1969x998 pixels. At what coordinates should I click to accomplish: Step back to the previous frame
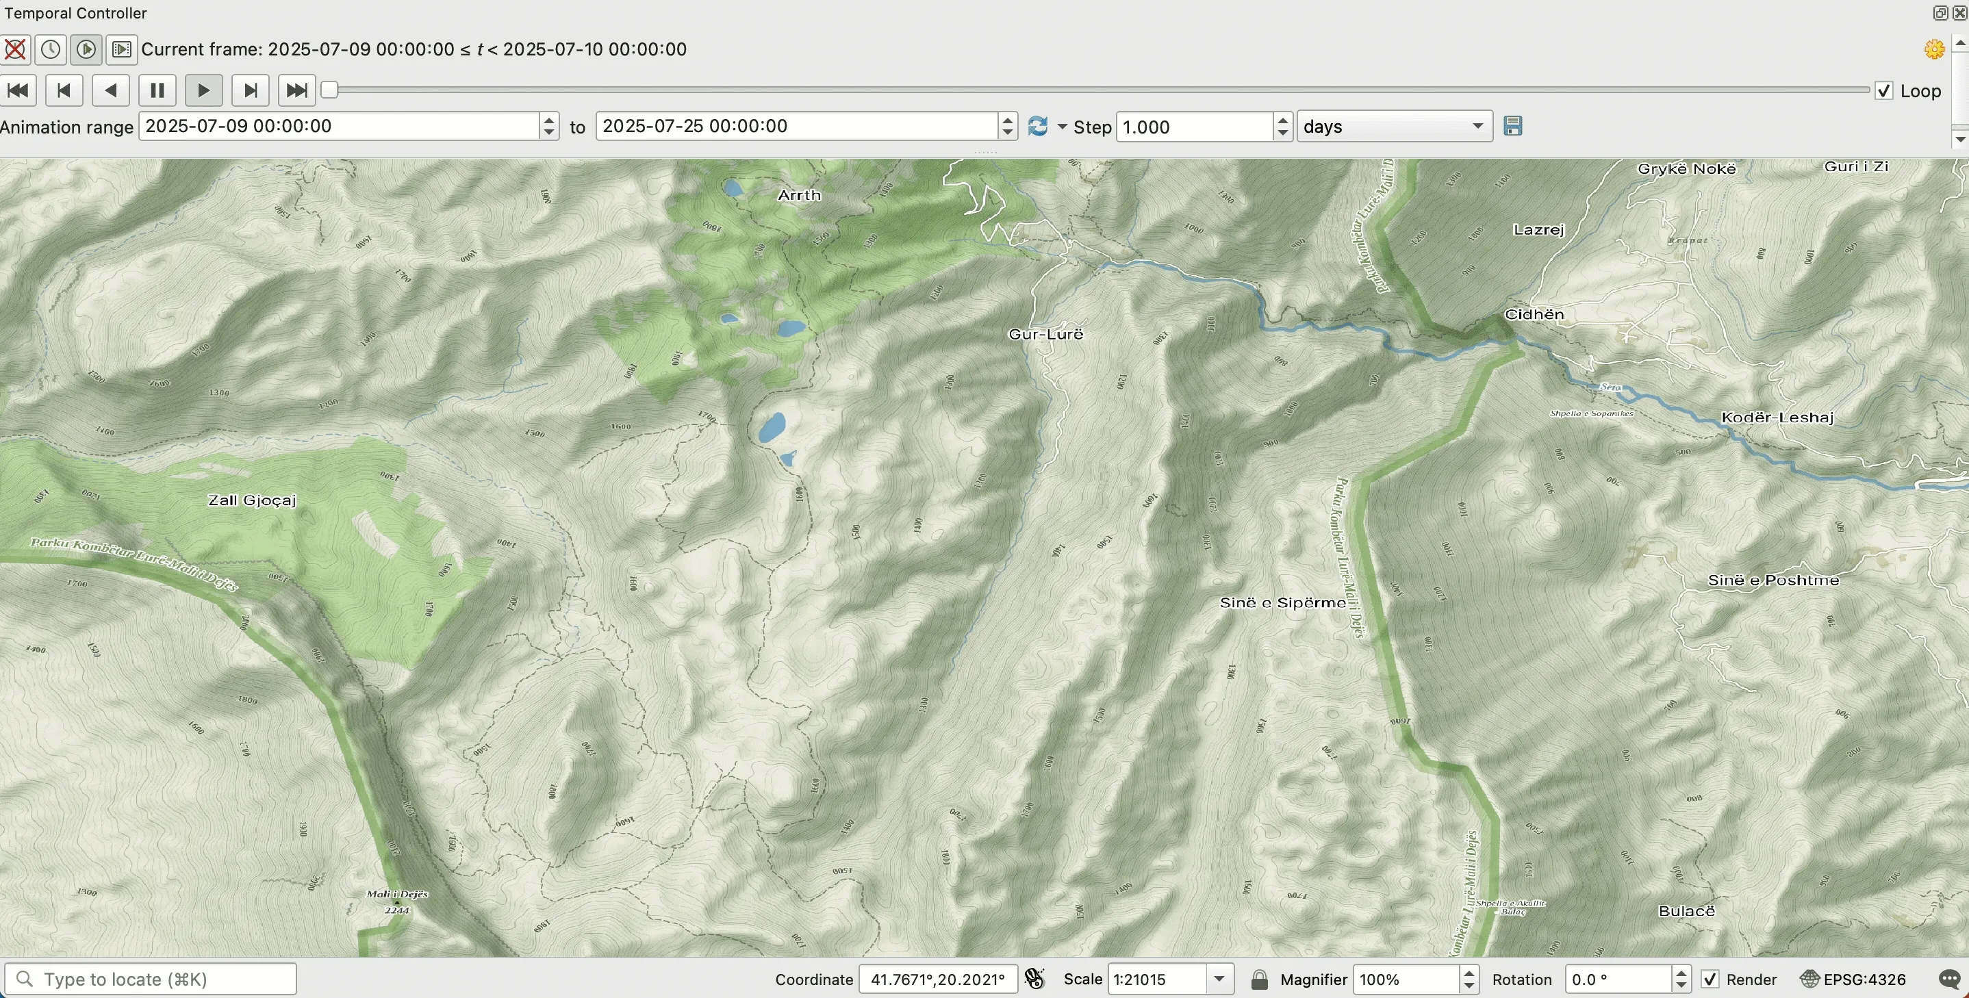click(64, 90)
